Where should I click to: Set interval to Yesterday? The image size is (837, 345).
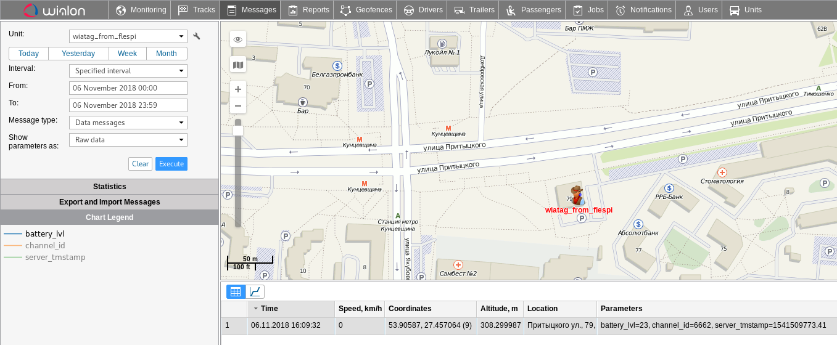[78, 54]
